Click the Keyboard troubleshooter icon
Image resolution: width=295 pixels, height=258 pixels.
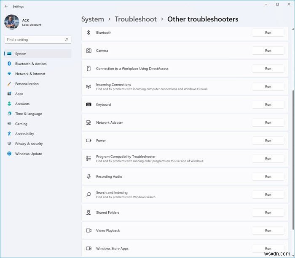88,104
